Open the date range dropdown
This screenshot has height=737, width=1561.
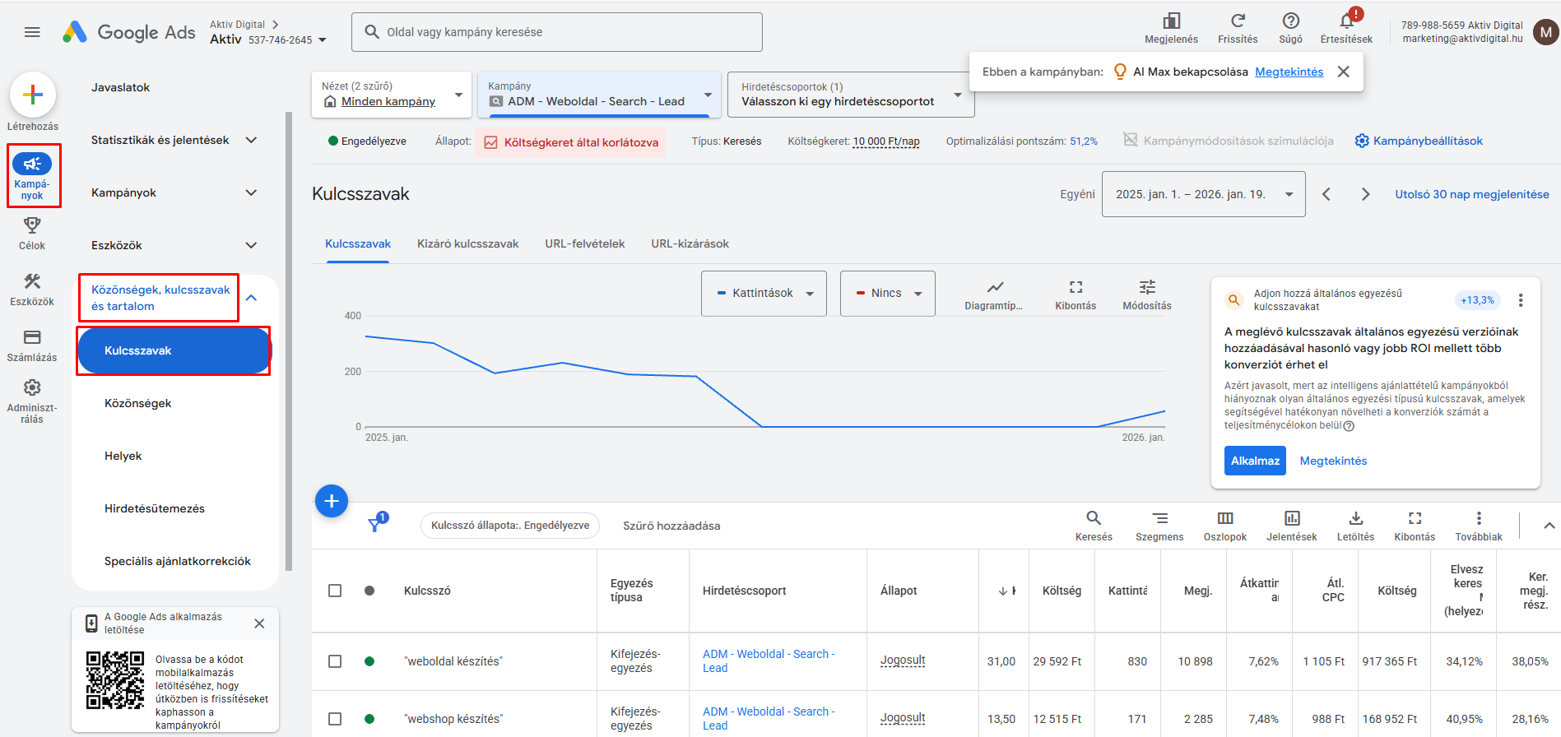(1203, 194)
